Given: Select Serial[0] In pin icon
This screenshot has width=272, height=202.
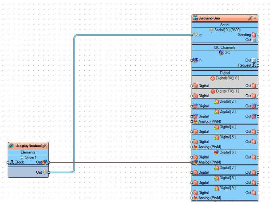Looking at the screenshot, I should click(196, 34).
